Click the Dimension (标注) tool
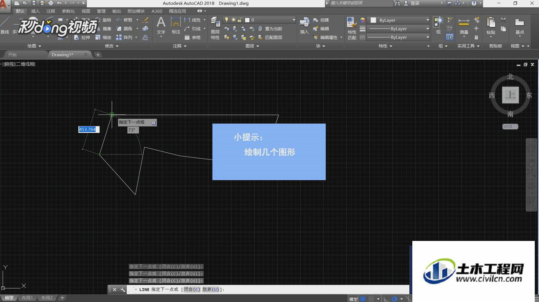This screenshot has height=302, width=539. click(x=176, y=25)
